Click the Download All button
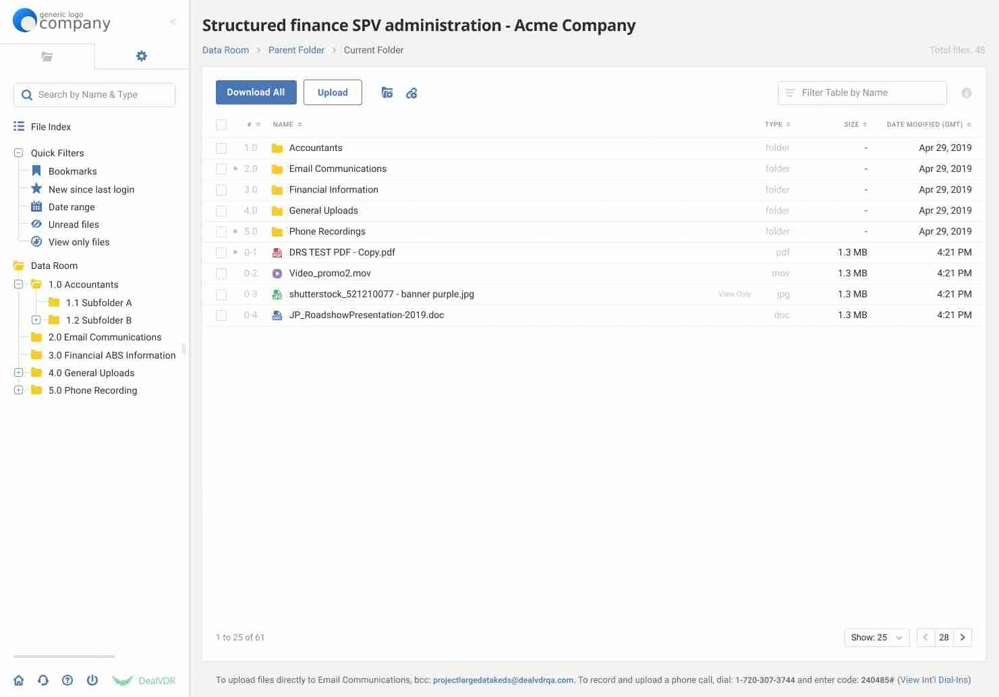The height and width of the screenshot is (697, 999). click(x=256, y=92)
